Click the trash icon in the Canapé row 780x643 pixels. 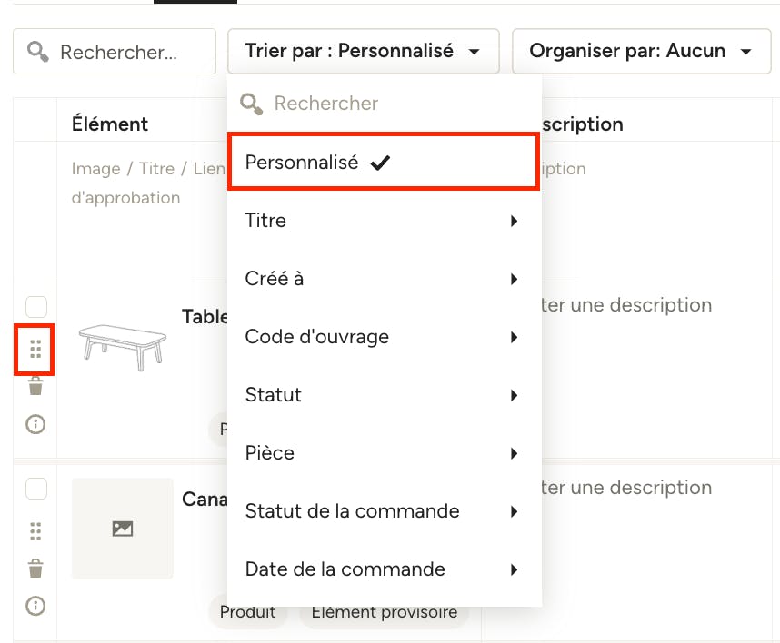click(x=35, y=568)
